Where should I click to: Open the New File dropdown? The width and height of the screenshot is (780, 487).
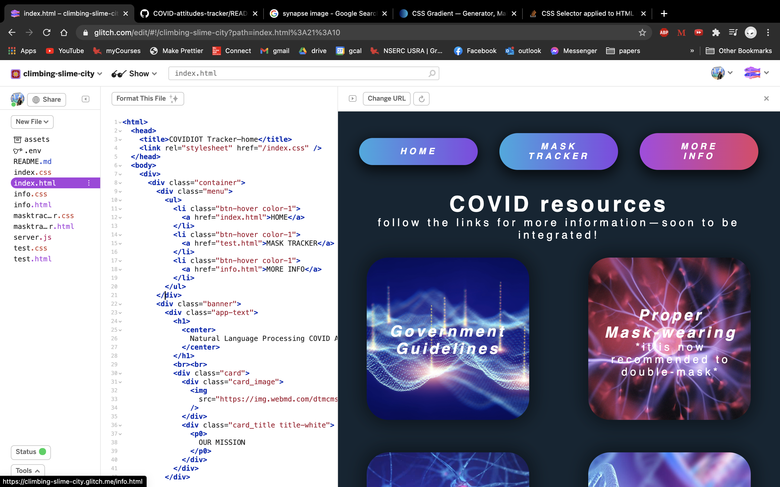click(x=32, y=122)
